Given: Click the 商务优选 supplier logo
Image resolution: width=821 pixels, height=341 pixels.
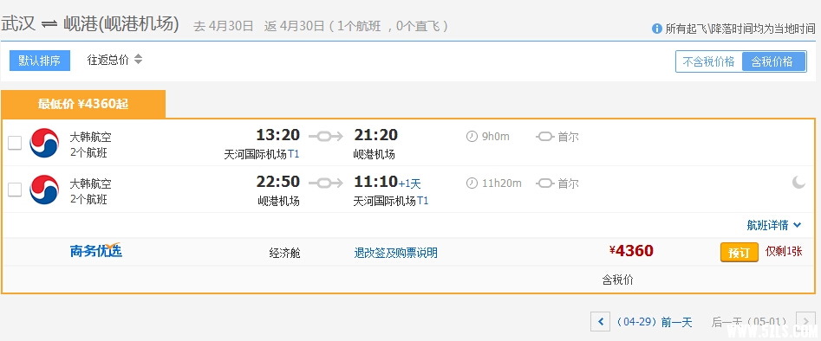Looking at the screenshot, I should [96, 250].
